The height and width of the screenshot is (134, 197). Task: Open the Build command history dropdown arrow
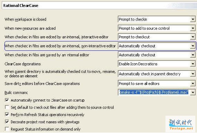[x=193, y=93]
